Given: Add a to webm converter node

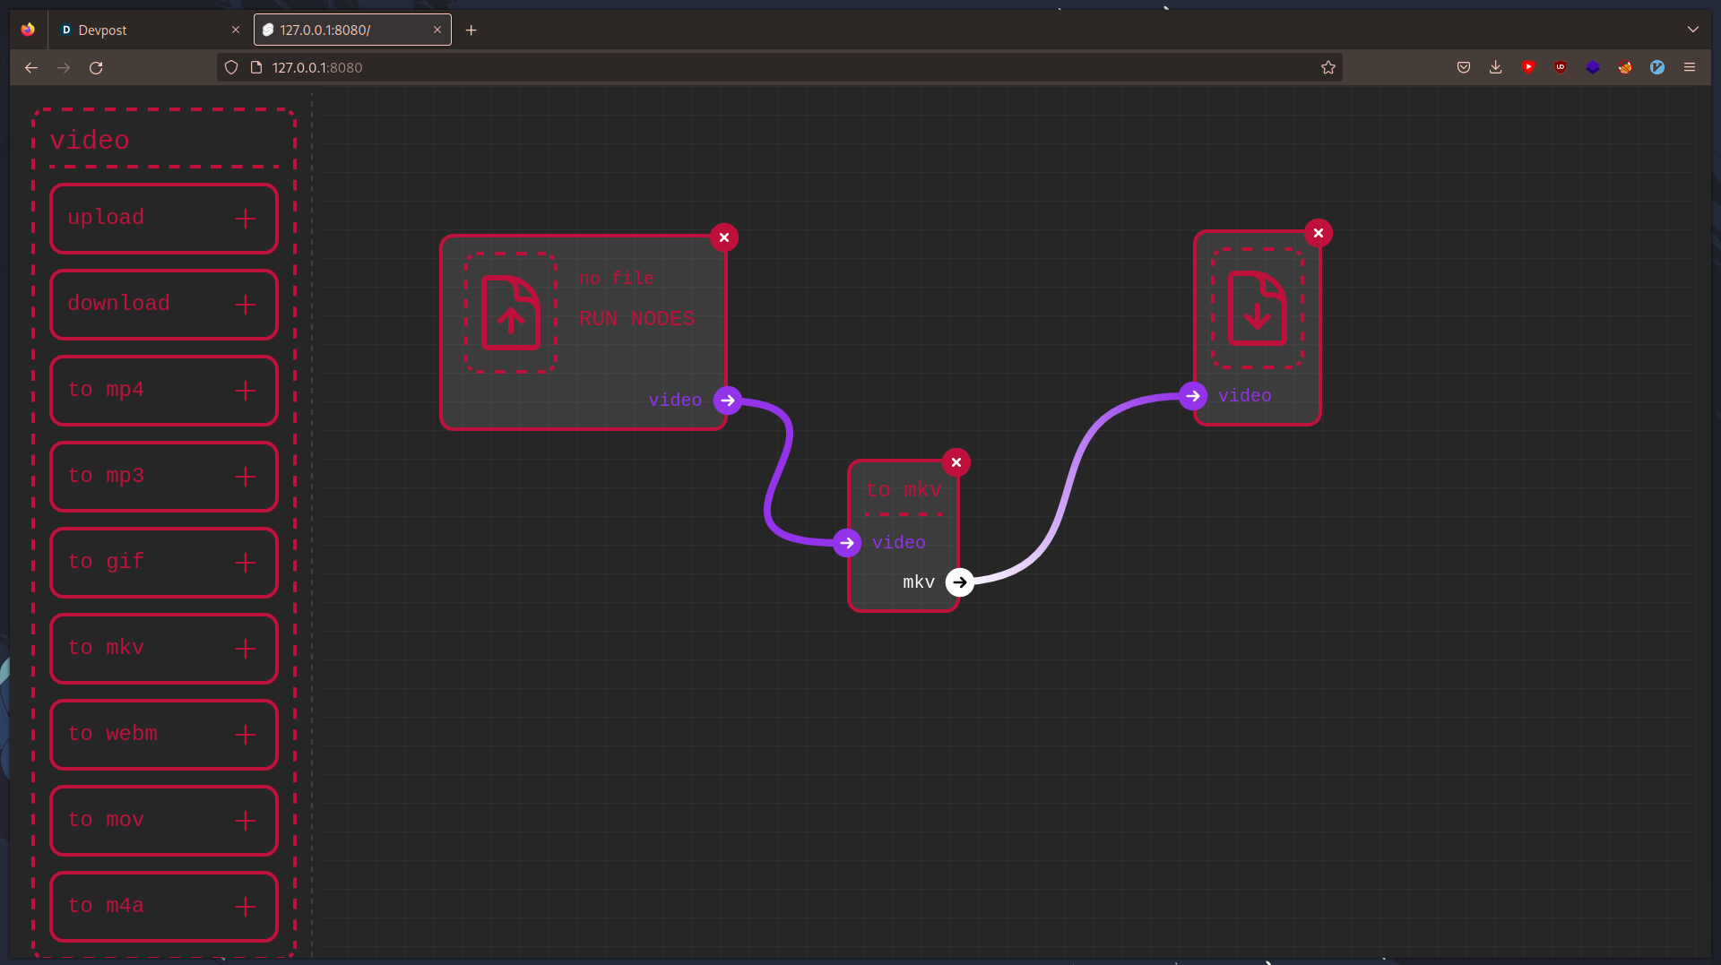Looking at the screenshot, I should [x=164, y=735].
